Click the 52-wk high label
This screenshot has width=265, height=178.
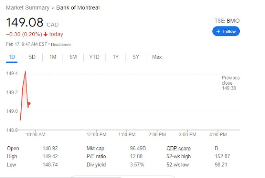178,156
